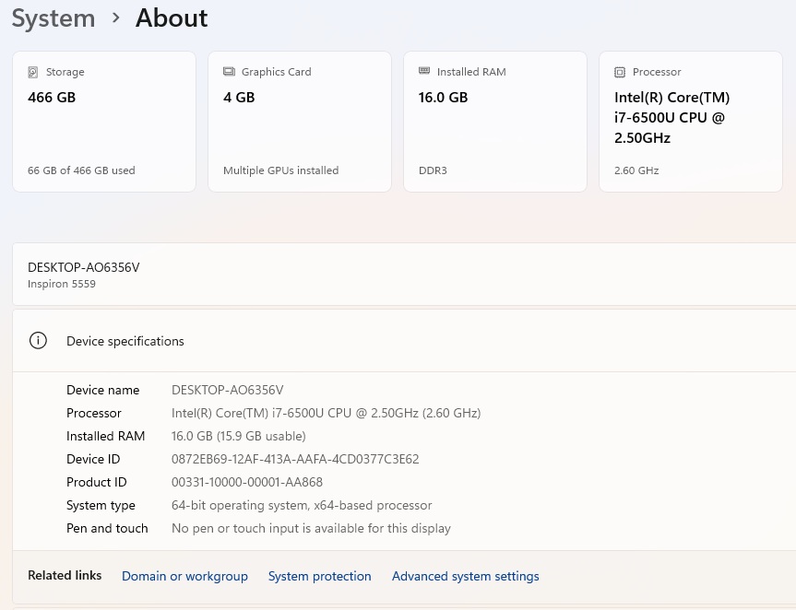
Task: Click the Pen and touch label
Action: (x=107, y=528)
